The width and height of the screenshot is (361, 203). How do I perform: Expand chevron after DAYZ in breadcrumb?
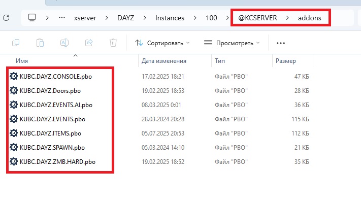[145, 18]
